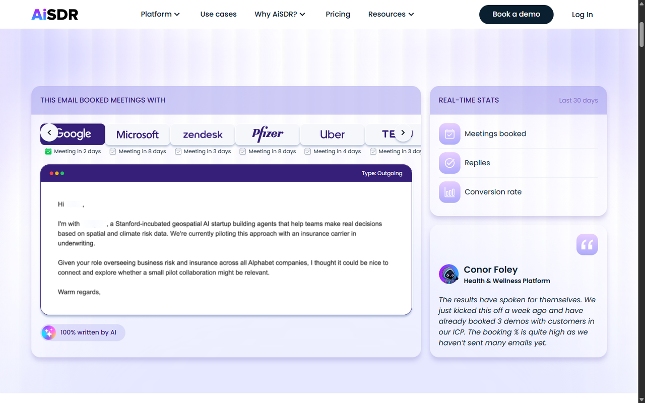645x403 pixels.
Task: Open the Pricing page
Action: click(x=338, y=14)
